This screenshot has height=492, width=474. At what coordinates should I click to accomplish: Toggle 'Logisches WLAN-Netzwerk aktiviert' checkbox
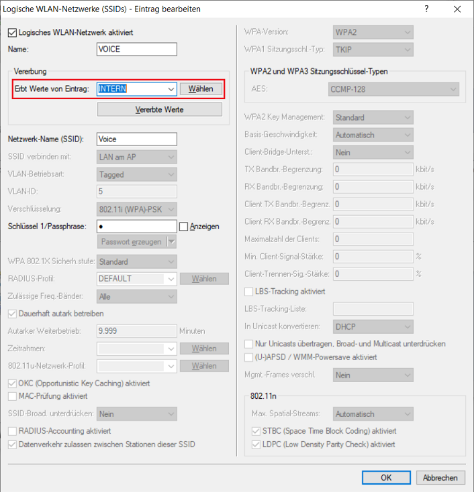coord(12,32)
